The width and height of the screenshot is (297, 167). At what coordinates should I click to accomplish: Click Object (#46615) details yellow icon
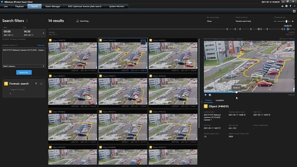pyautogui.click(x=206, y=106)
